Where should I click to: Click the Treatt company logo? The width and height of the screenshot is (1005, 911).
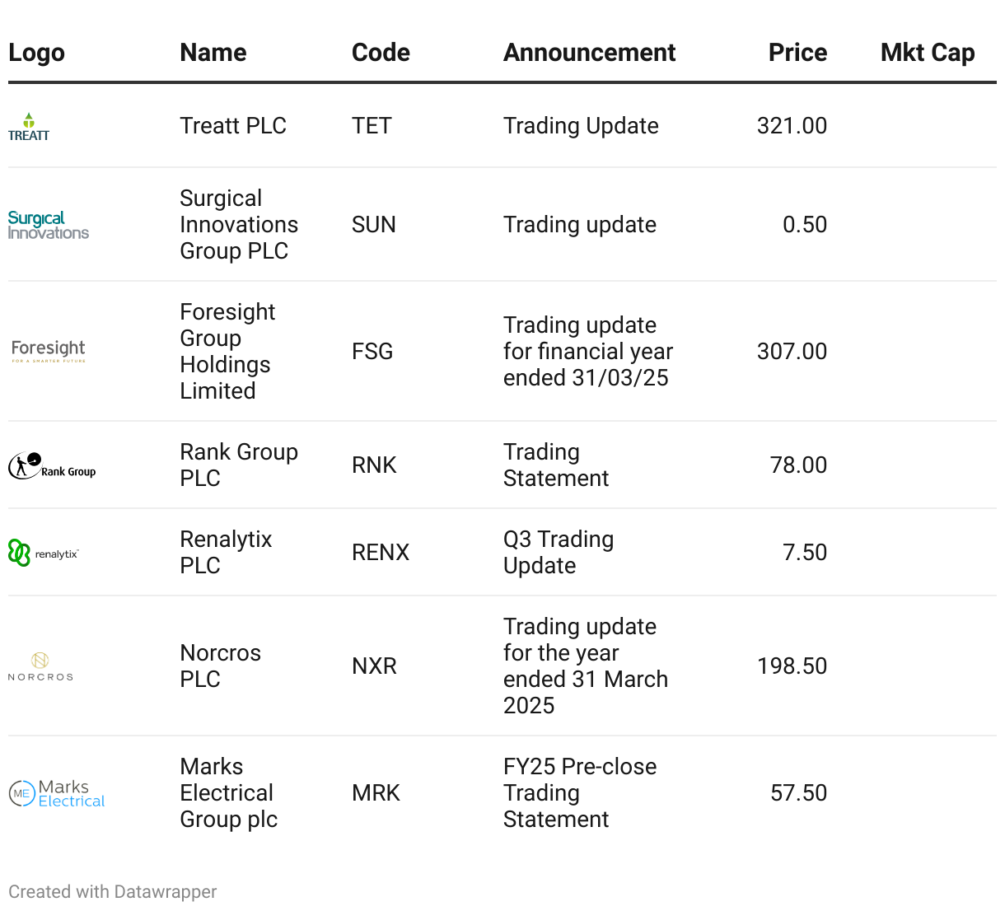[x=29, y=128]
